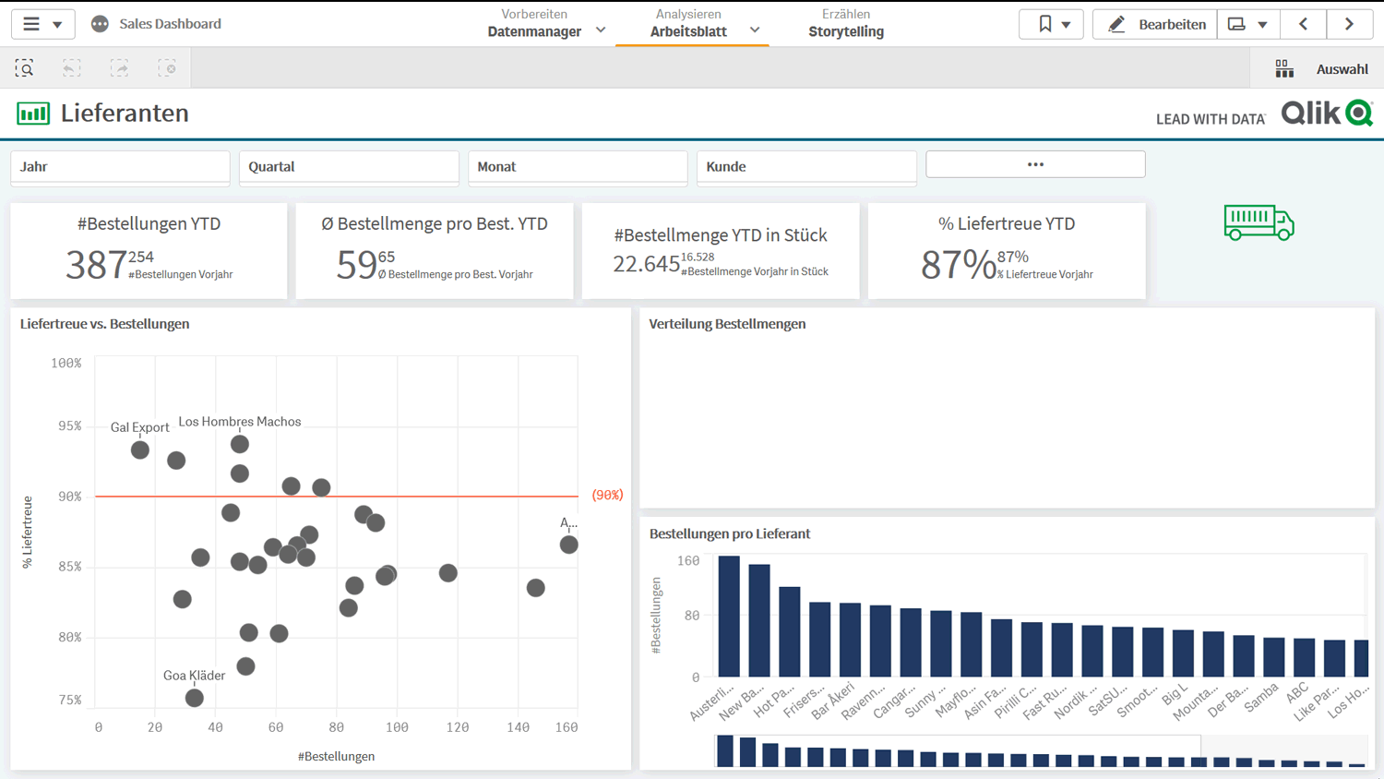Expand the bookmarks dropdown arrow

pyautogui.click(x=1066, y=25)
